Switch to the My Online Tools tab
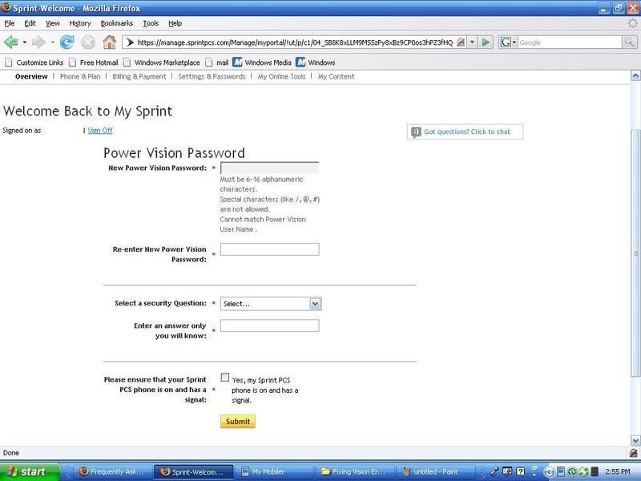The image size is (641, 481). pos(282,76)
